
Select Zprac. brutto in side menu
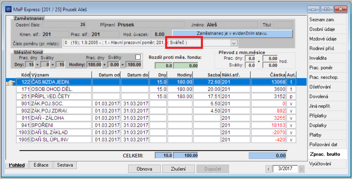coord(327,154)
